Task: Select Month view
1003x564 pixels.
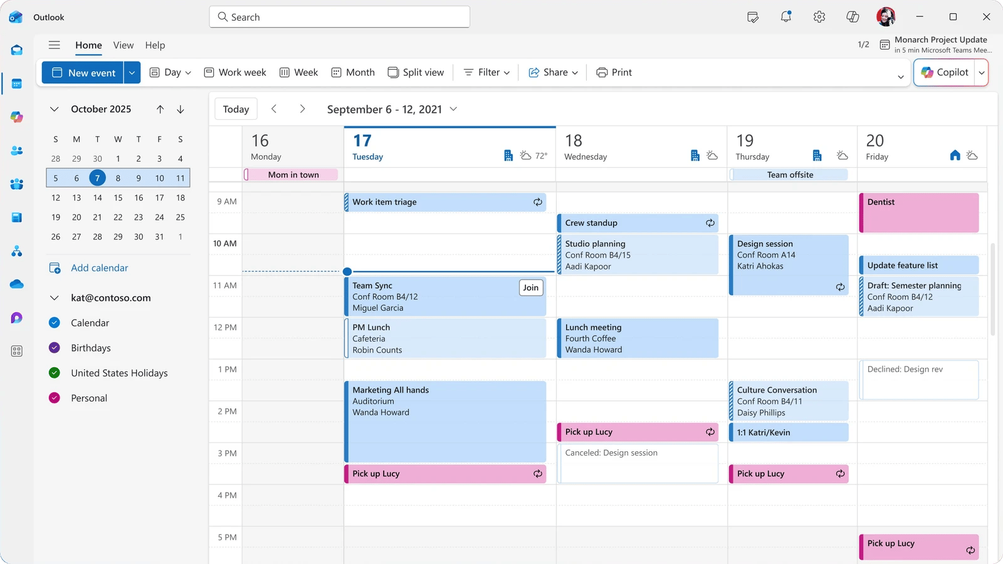Action: tap(353, 73)
